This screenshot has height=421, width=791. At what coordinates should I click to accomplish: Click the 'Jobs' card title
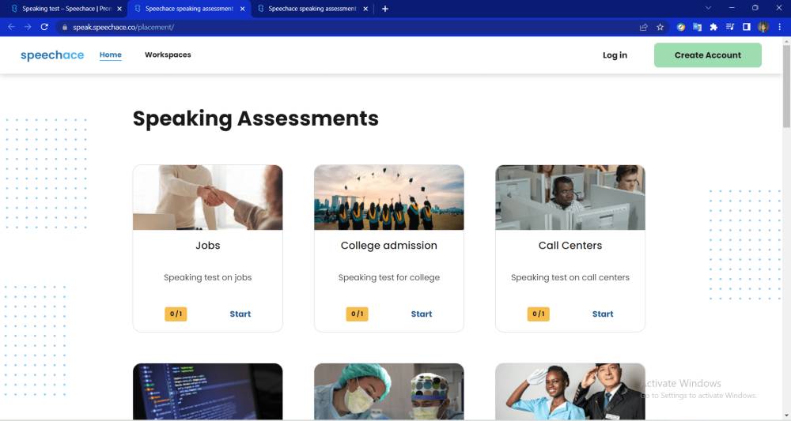point(208,245)
